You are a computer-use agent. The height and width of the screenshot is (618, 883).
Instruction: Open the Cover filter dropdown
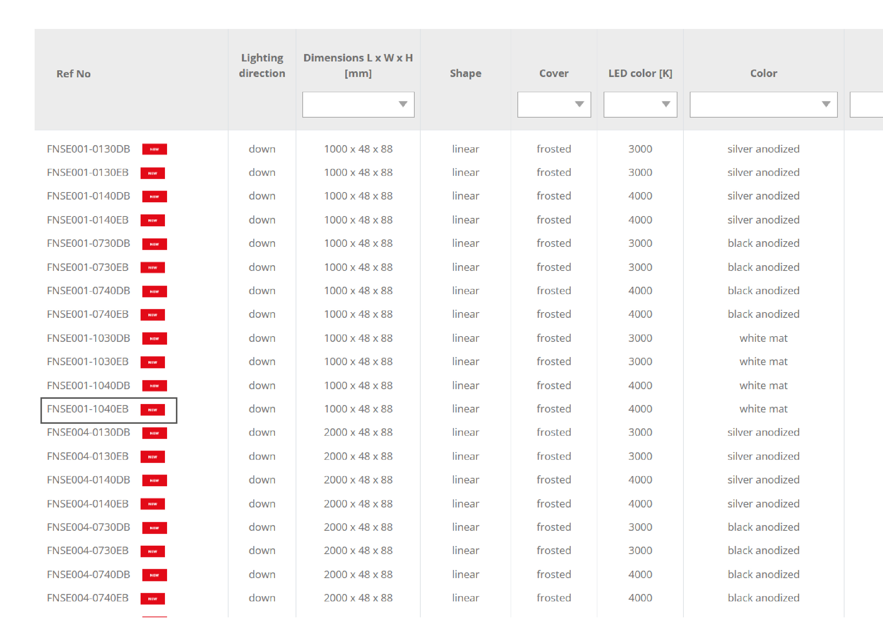point(554,104)
